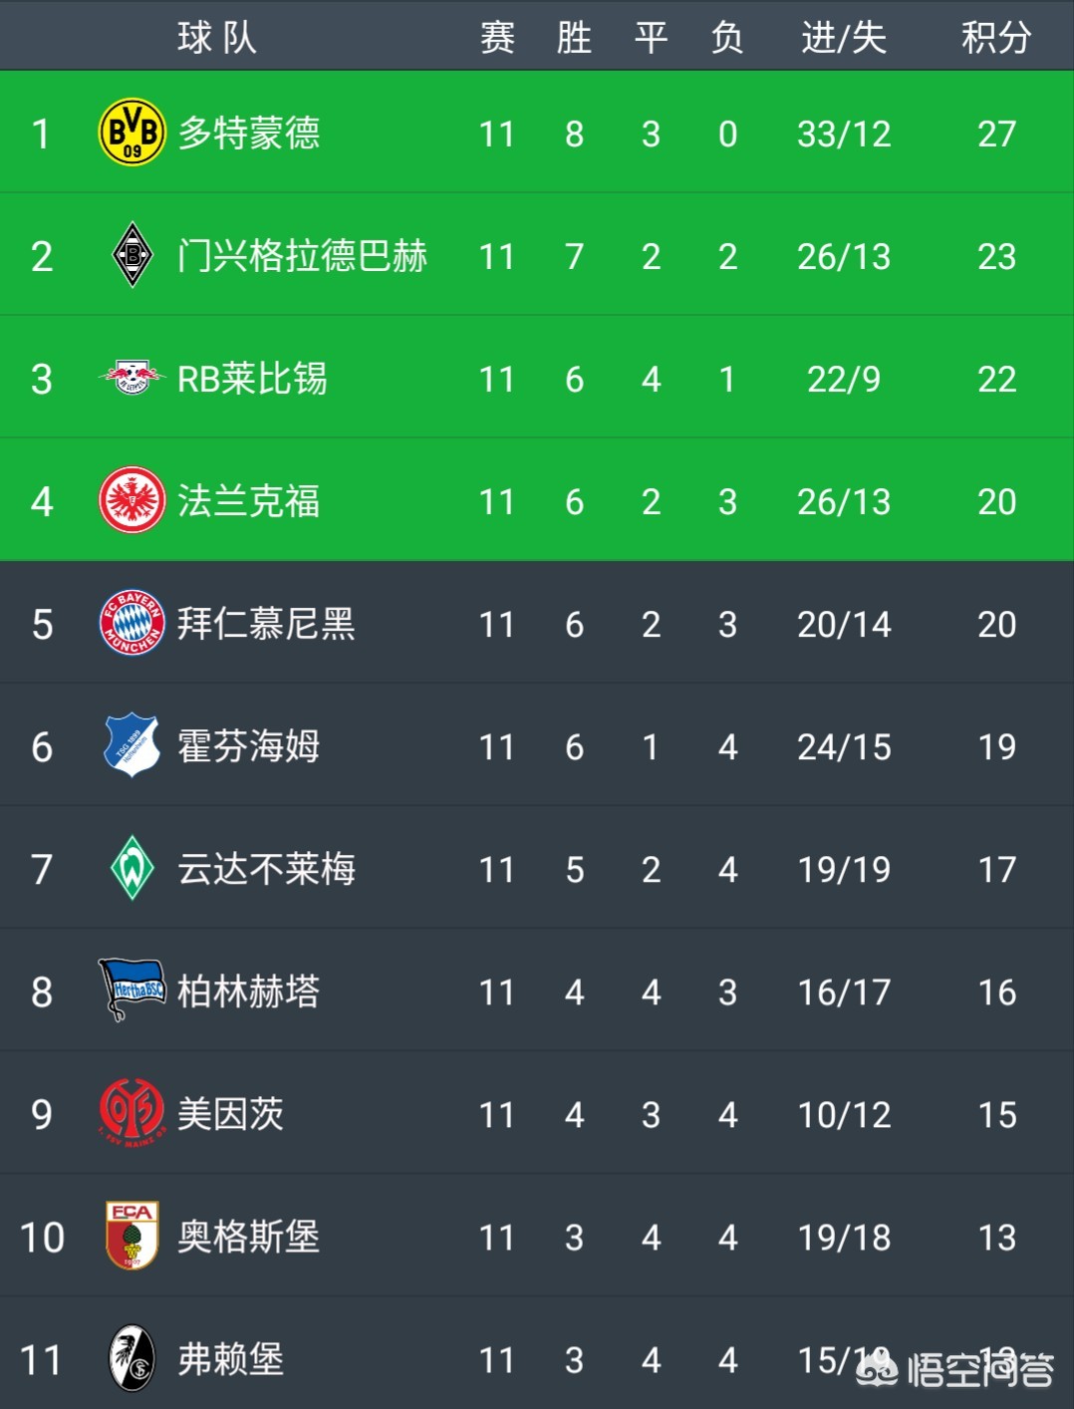This screenshot has width=1074, height=1409.
Task: Select the 积分 points column header
Action: click(996, 38)
